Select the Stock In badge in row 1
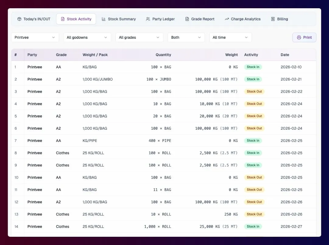This screenshot has height=245, width=329. tap(253, 67)
